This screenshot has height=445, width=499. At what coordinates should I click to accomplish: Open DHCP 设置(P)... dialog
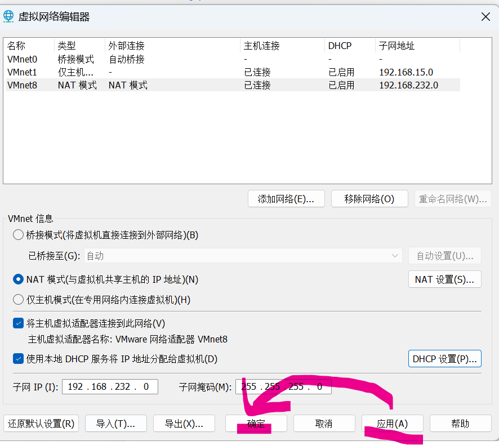coord(445,359)
